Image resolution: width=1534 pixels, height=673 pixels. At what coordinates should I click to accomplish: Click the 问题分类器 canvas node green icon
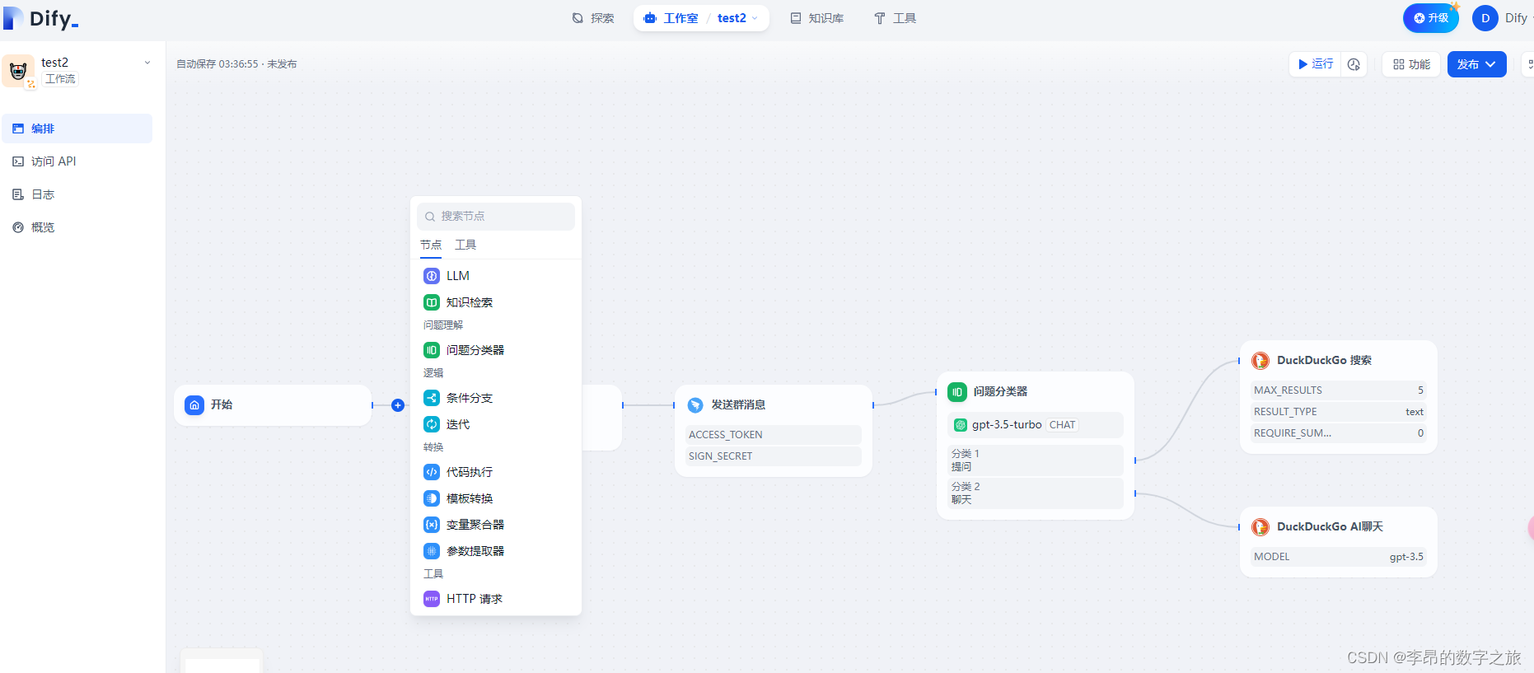957,392
